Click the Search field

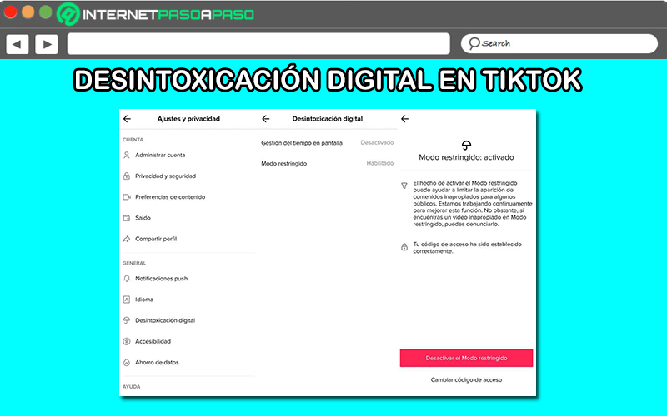(559, 43)
